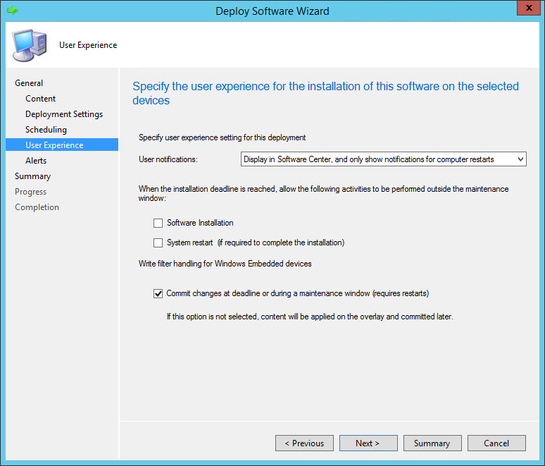
Task: Check the System restart option
Action: coord(158,243)
